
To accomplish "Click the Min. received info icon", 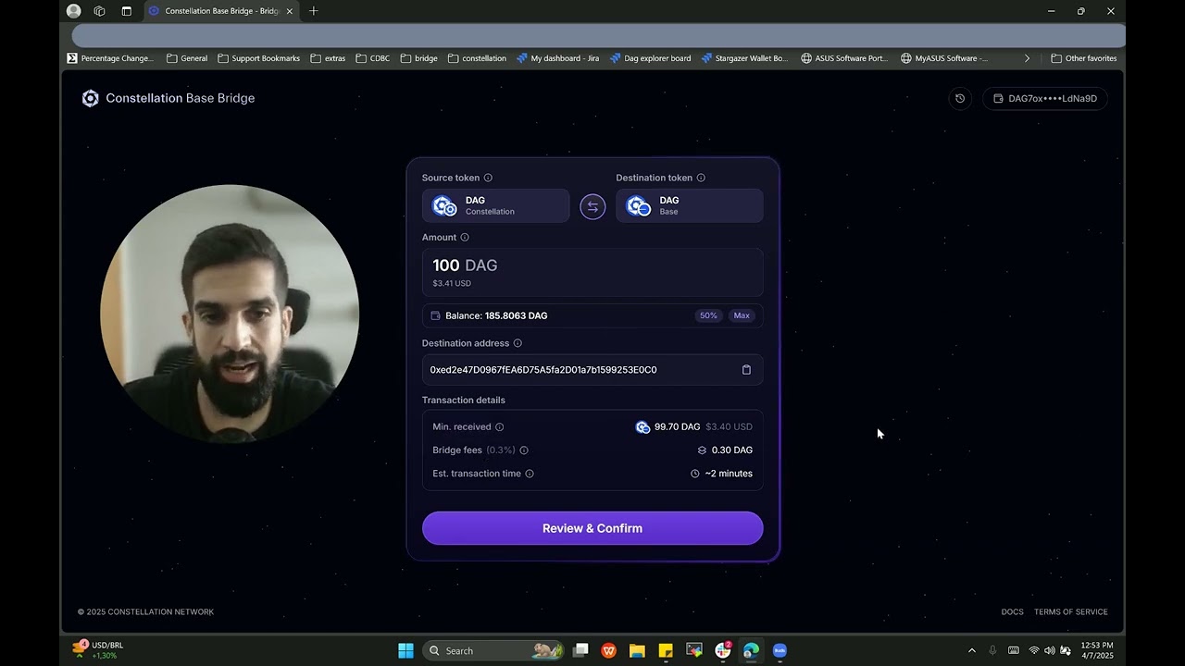I will 500,427.
